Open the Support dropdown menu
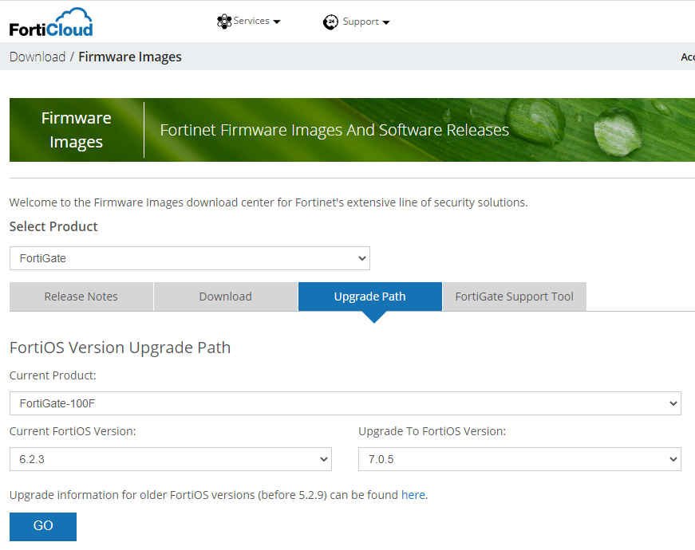The height and width of the screenshot is (550, 695). coord(357,22)
